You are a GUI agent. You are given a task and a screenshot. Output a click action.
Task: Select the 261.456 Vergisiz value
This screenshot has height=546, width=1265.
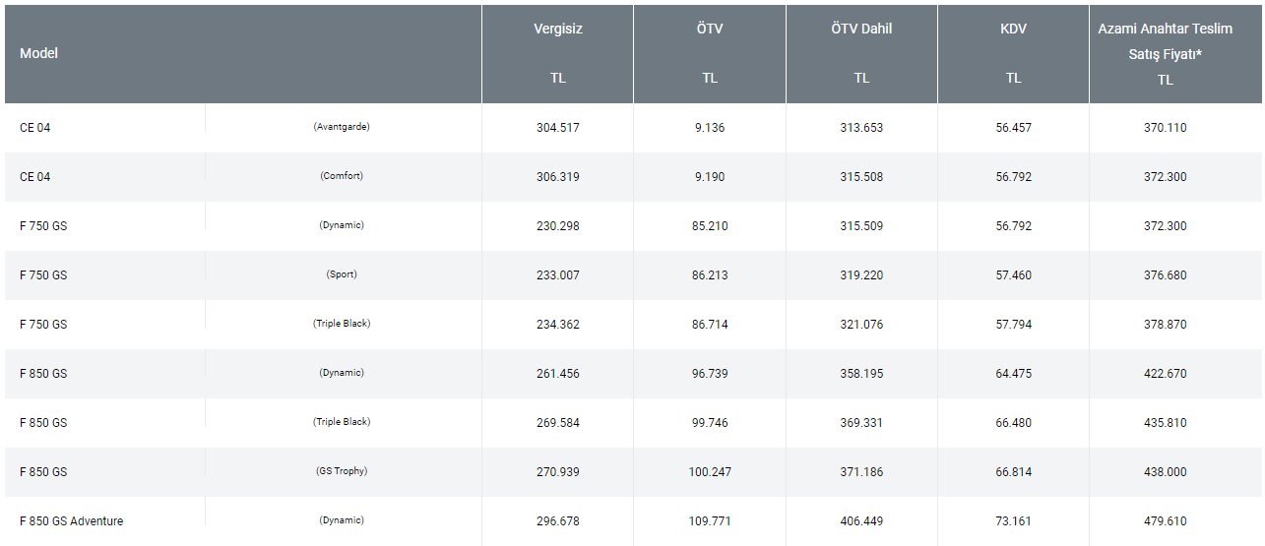click(x=558, y=374)
